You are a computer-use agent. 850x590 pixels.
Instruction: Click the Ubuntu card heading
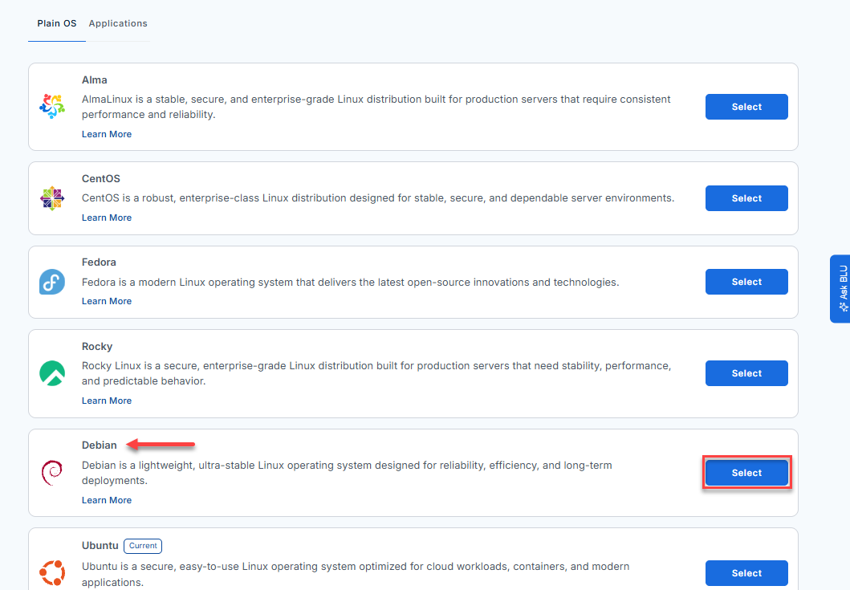coord(100,546)
